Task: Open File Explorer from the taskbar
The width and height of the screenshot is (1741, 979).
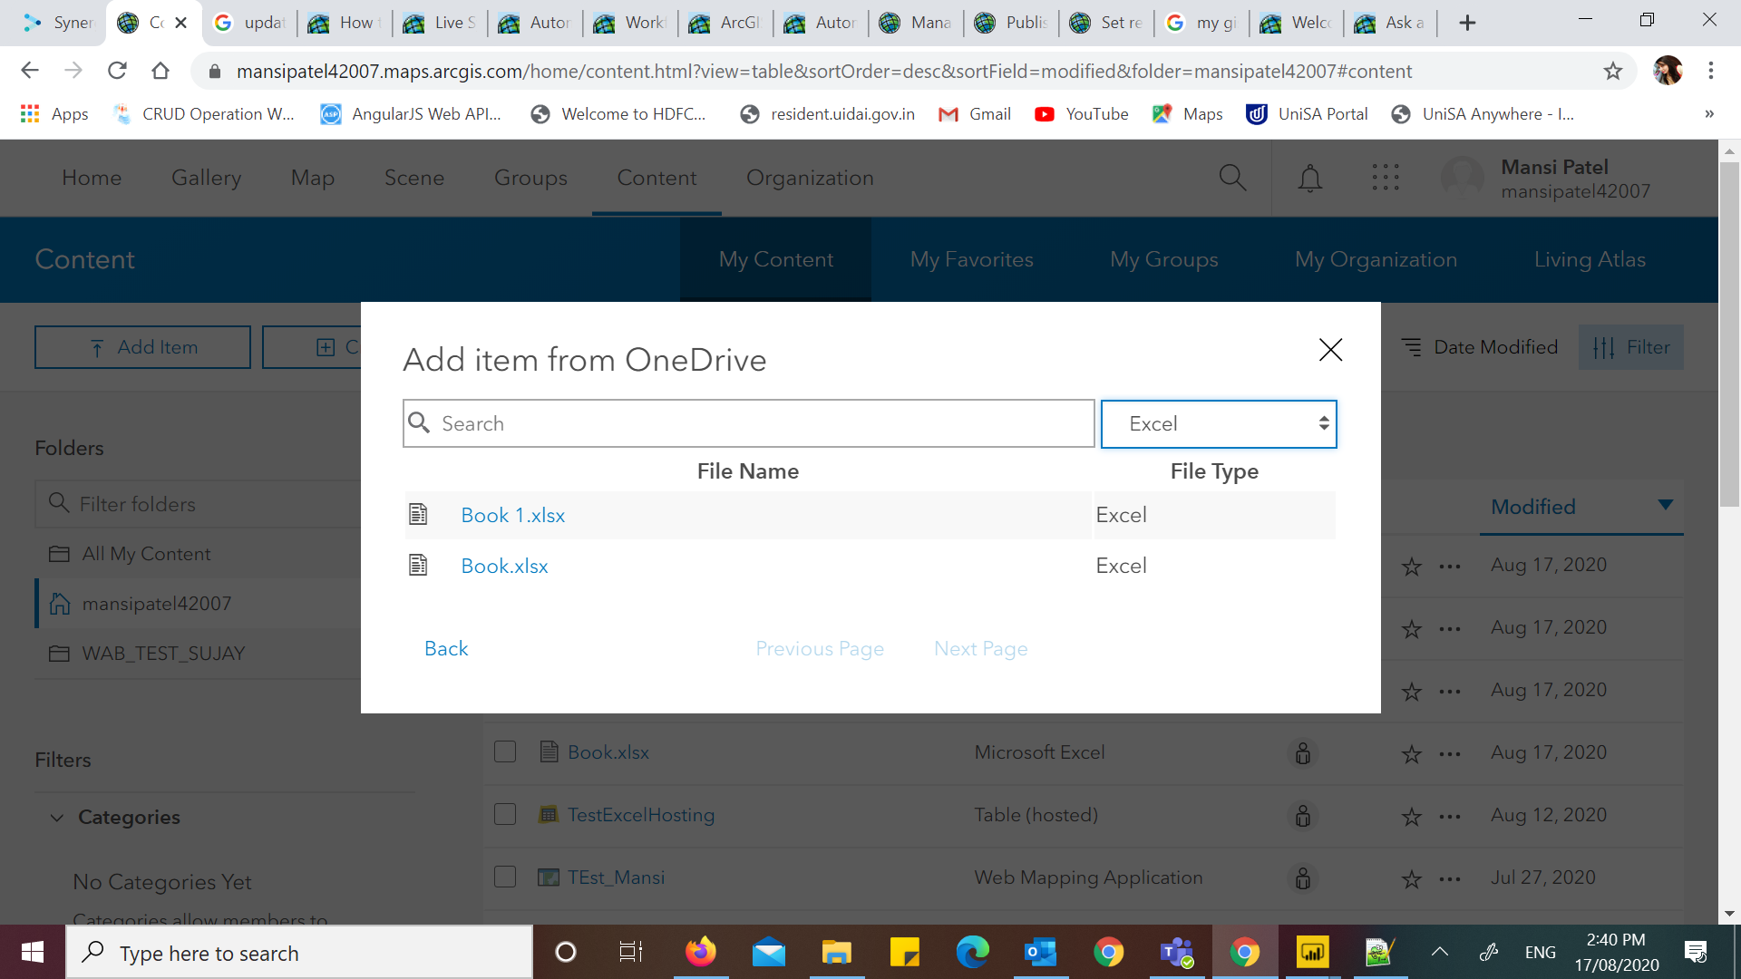Action: [x=836, y=952]
